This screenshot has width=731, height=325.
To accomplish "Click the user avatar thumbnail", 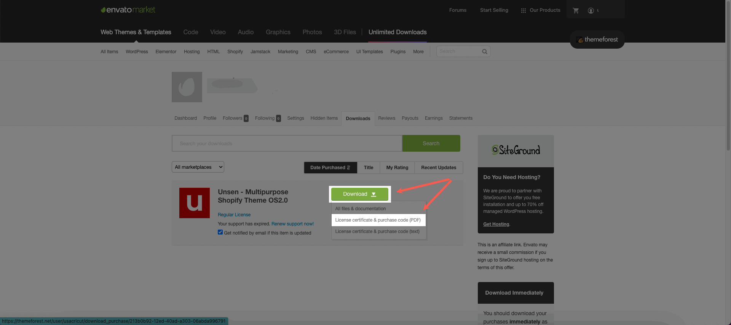I will (187, 87).
